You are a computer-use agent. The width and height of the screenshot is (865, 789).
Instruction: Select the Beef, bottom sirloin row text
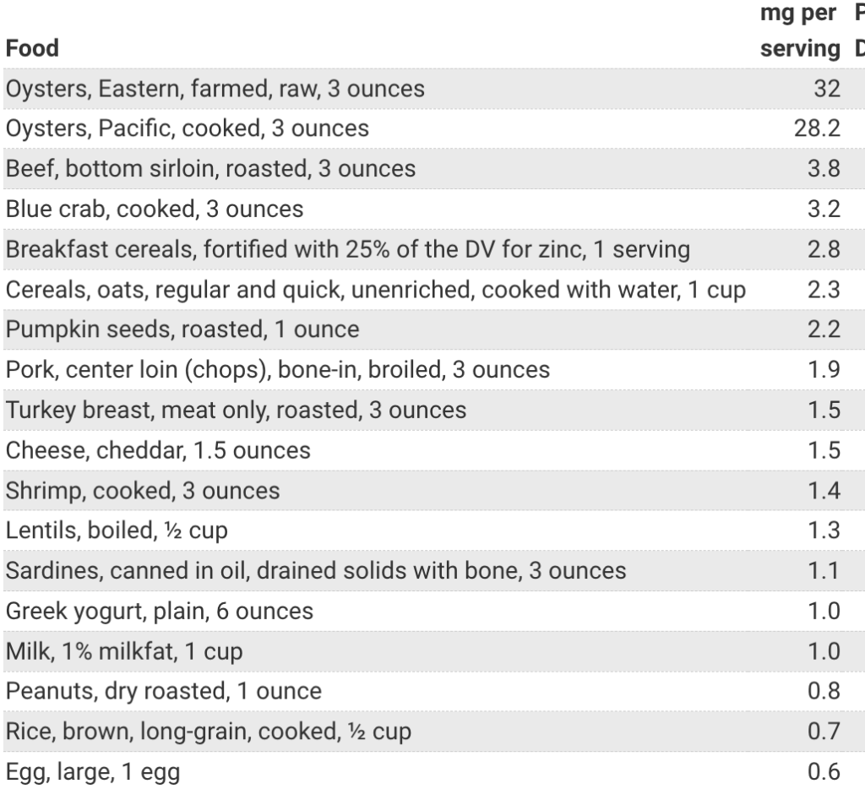[x=210, y=168]
